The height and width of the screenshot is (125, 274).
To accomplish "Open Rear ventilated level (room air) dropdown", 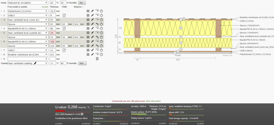I will coord(28,20).
